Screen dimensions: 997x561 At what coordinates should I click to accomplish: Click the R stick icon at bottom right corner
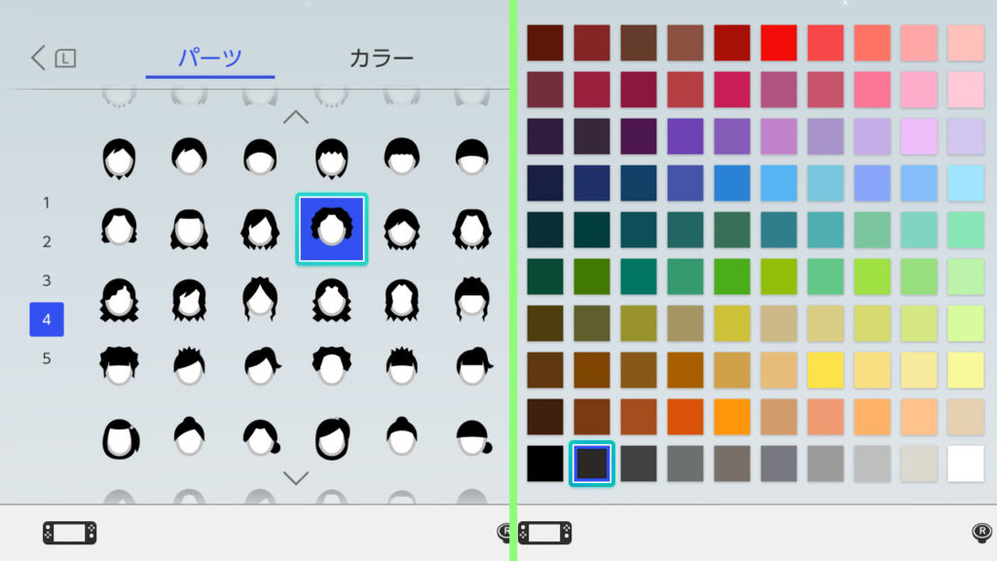point(981,533)
